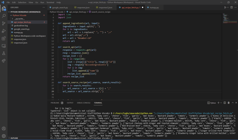Maximize the terminal panel size

pyautogui.click(x=232, y=103)
